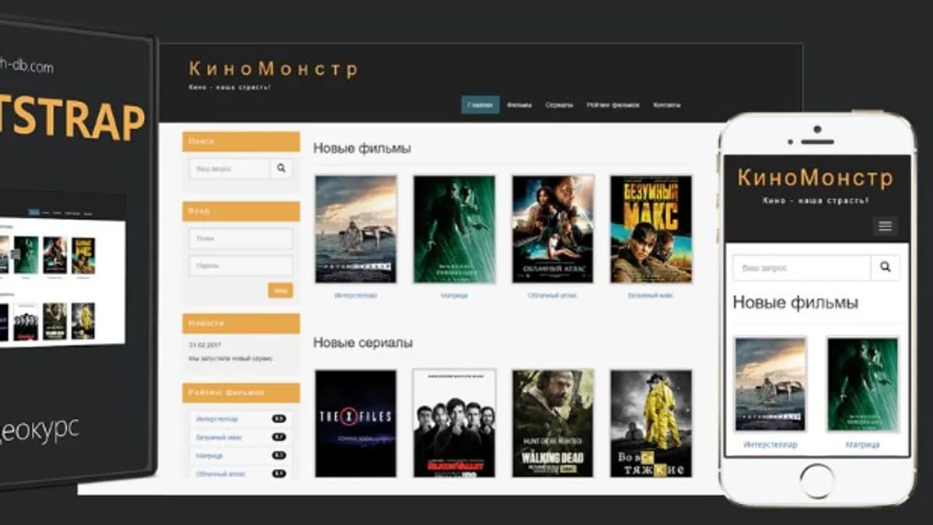Open the Interstellar poster on desktop
Image resolution: width=933 pixels, height=525 pixels.
pos(356,229)
